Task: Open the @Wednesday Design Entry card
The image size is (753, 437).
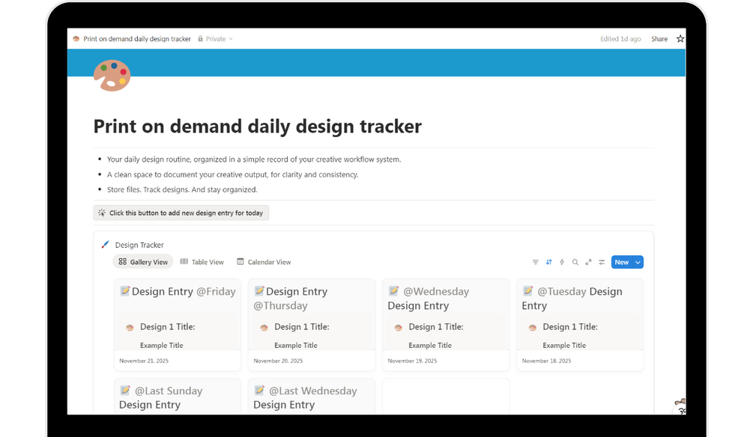Action: (446, 325)
